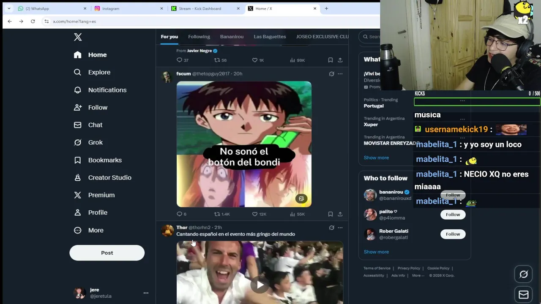Viewport: 541px width, 304px height.
Task: Follow the palito account
Action: (x=453, y=214)
